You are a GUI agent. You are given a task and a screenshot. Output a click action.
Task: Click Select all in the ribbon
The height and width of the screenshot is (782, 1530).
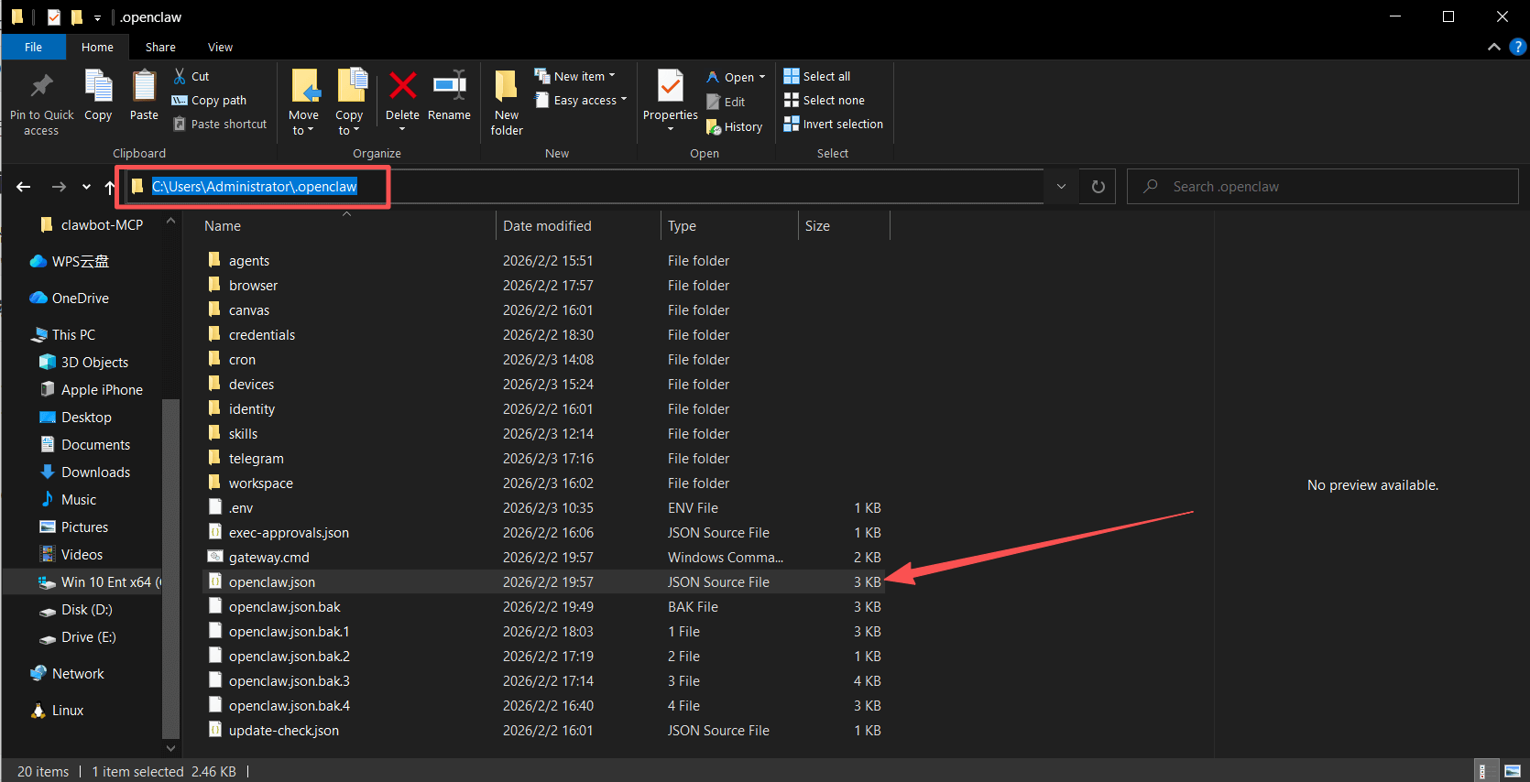click(x=817, y=77)
